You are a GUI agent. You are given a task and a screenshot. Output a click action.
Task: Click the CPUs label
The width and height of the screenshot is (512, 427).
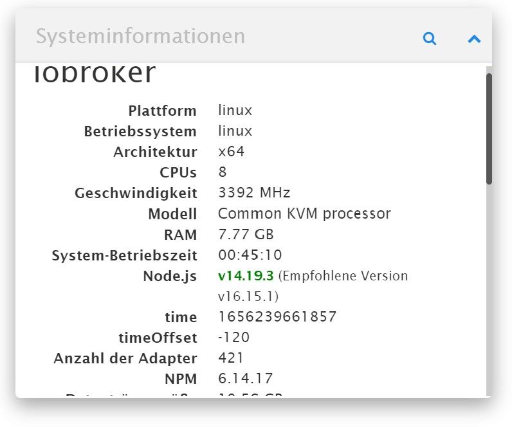pyautogui.click(x=178, y=172)
